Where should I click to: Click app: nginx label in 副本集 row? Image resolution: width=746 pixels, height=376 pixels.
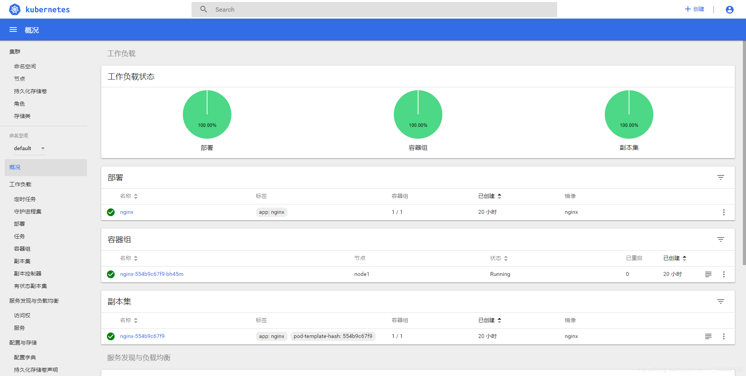point(272,336)
